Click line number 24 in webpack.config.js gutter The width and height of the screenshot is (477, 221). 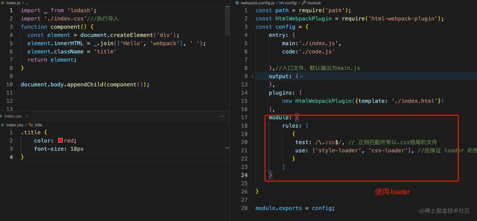[x=244, y=175]
